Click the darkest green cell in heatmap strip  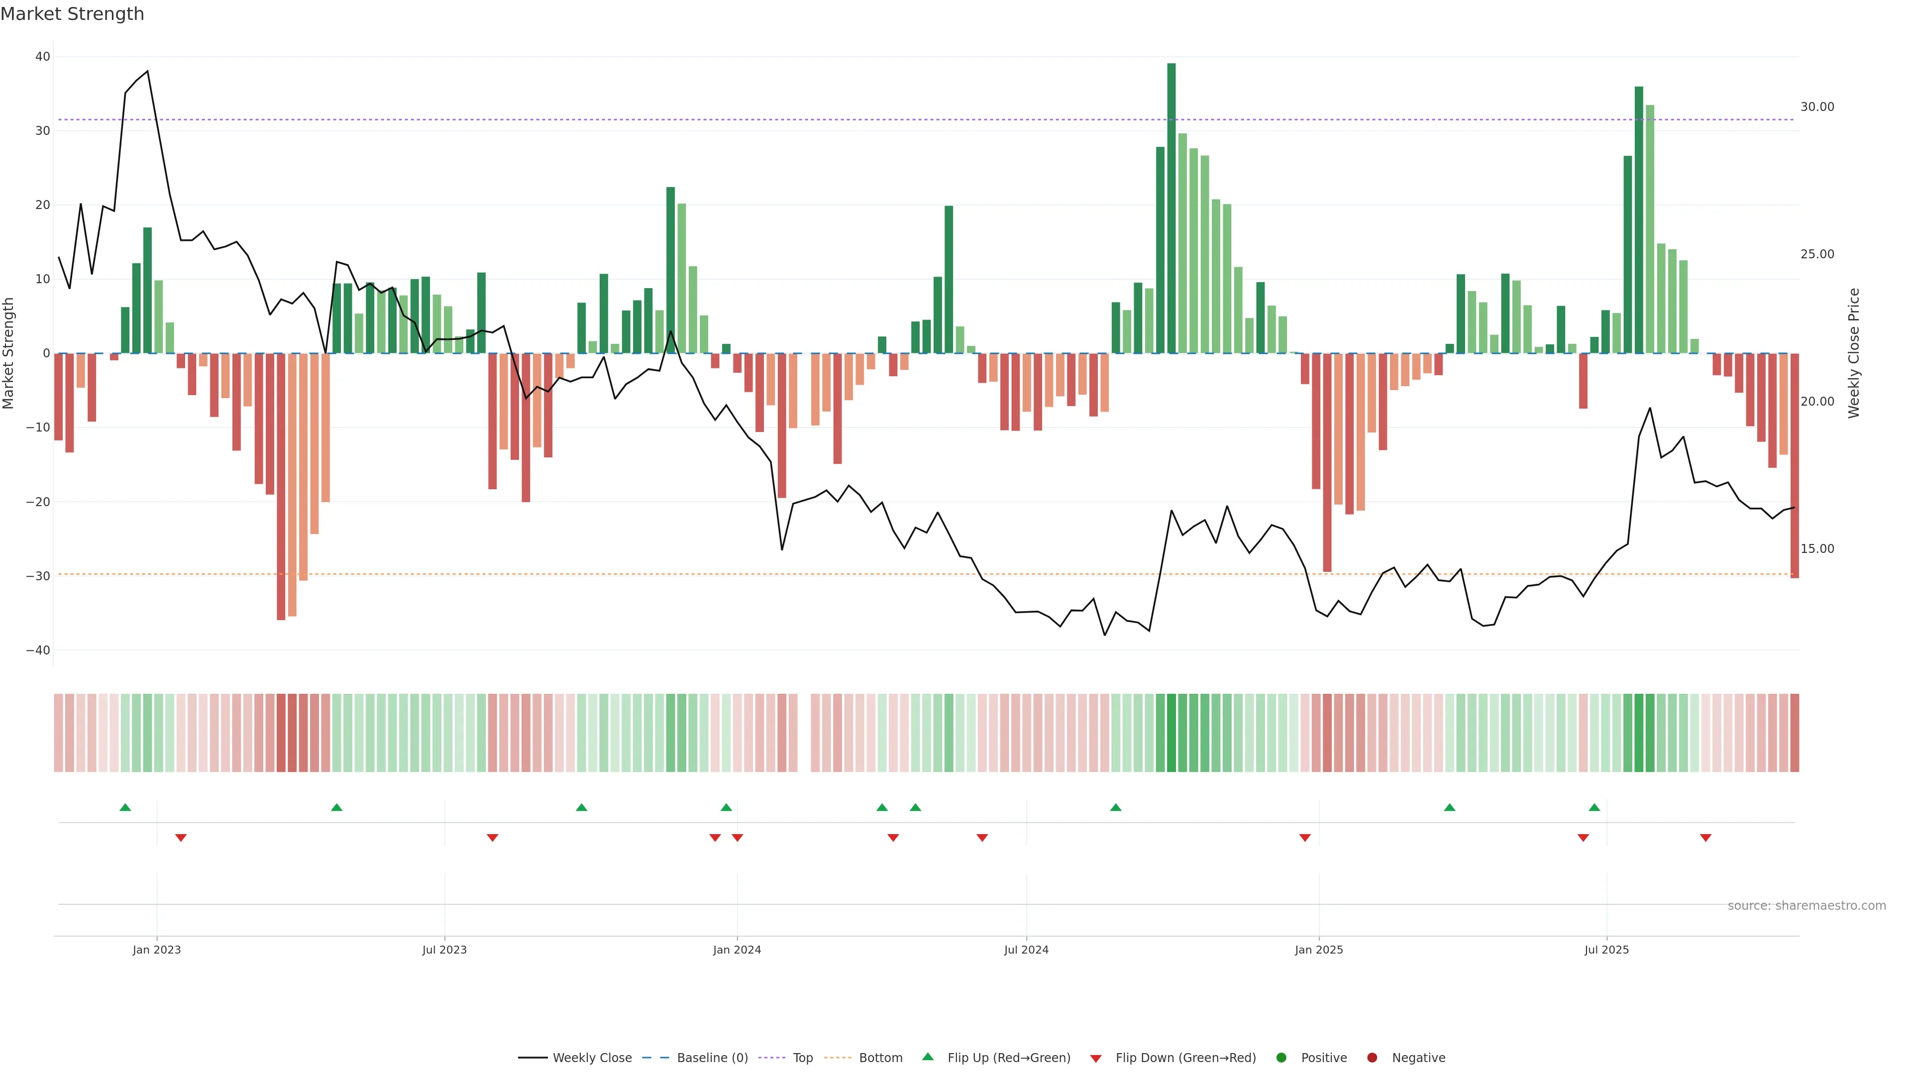pyautogui.click(x=1171, y=733)
